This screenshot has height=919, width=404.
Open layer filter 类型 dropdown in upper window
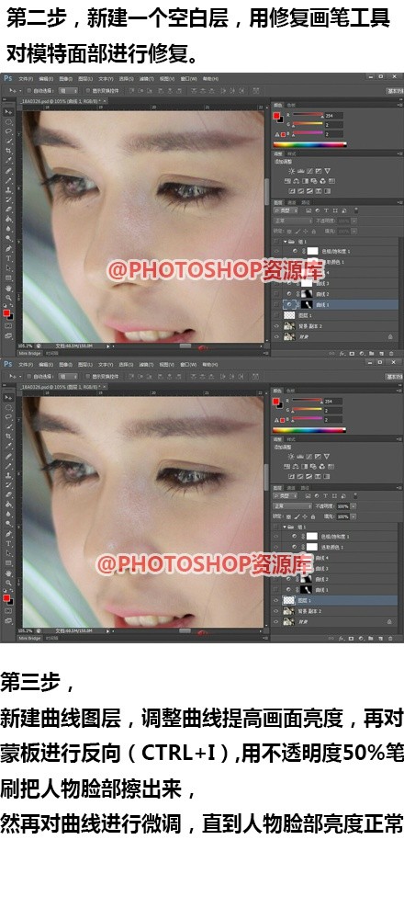pos(286,210)
